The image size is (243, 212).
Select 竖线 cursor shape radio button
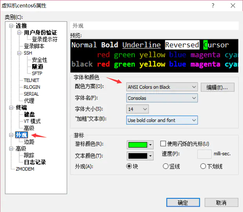(165, 166)
